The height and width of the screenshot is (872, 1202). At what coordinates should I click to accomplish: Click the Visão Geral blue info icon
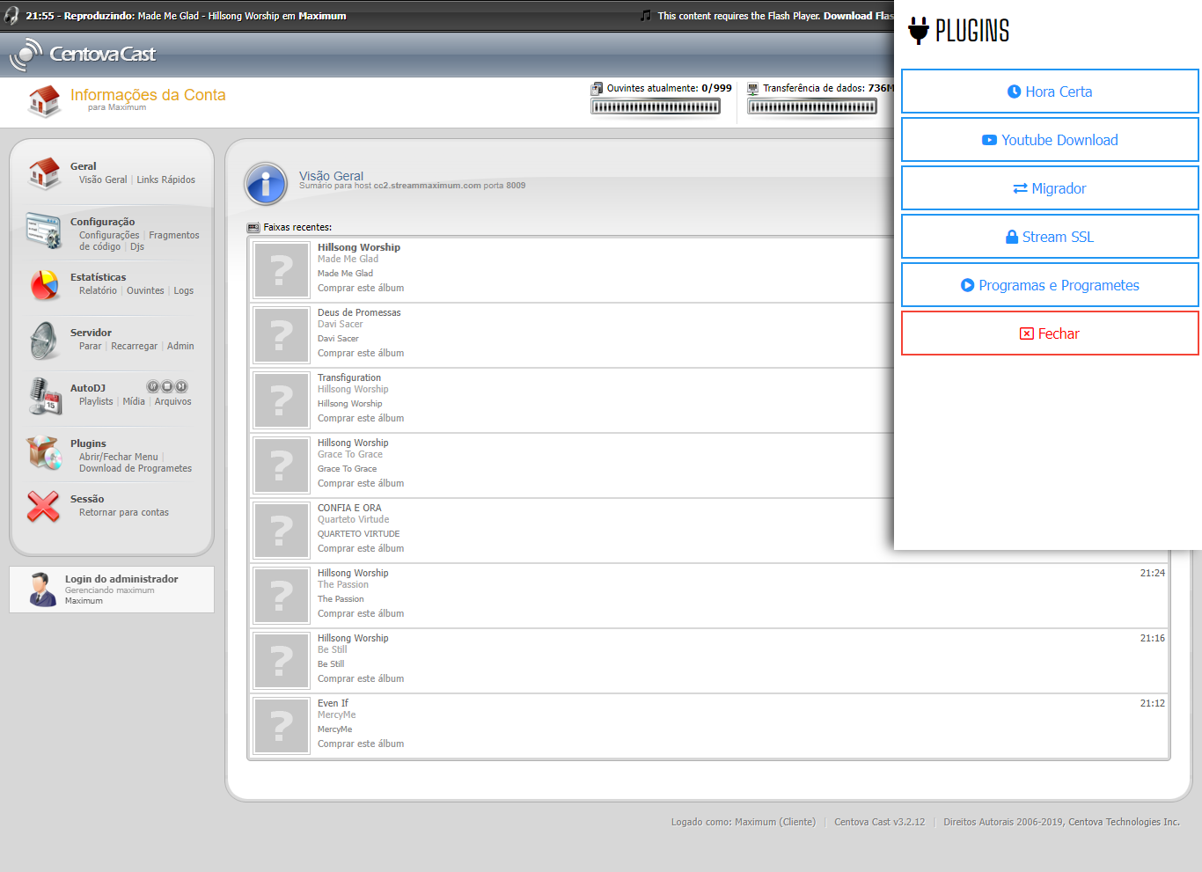pos(266,184)
